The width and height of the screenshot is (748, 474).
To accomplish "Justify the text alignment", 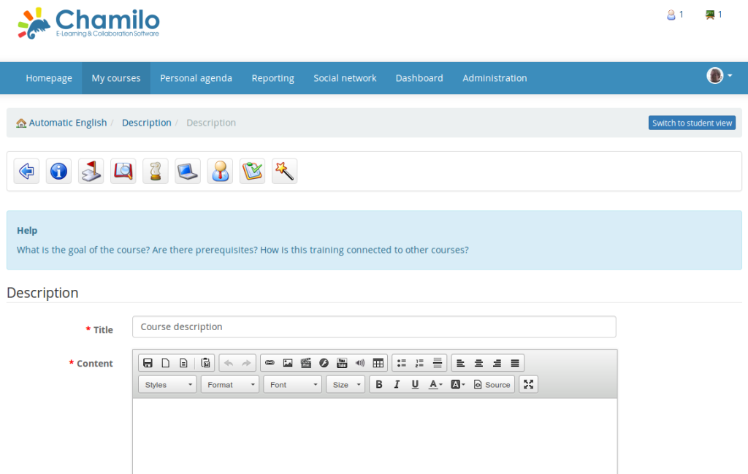I will pyautogui.click(x=515, y=363).
